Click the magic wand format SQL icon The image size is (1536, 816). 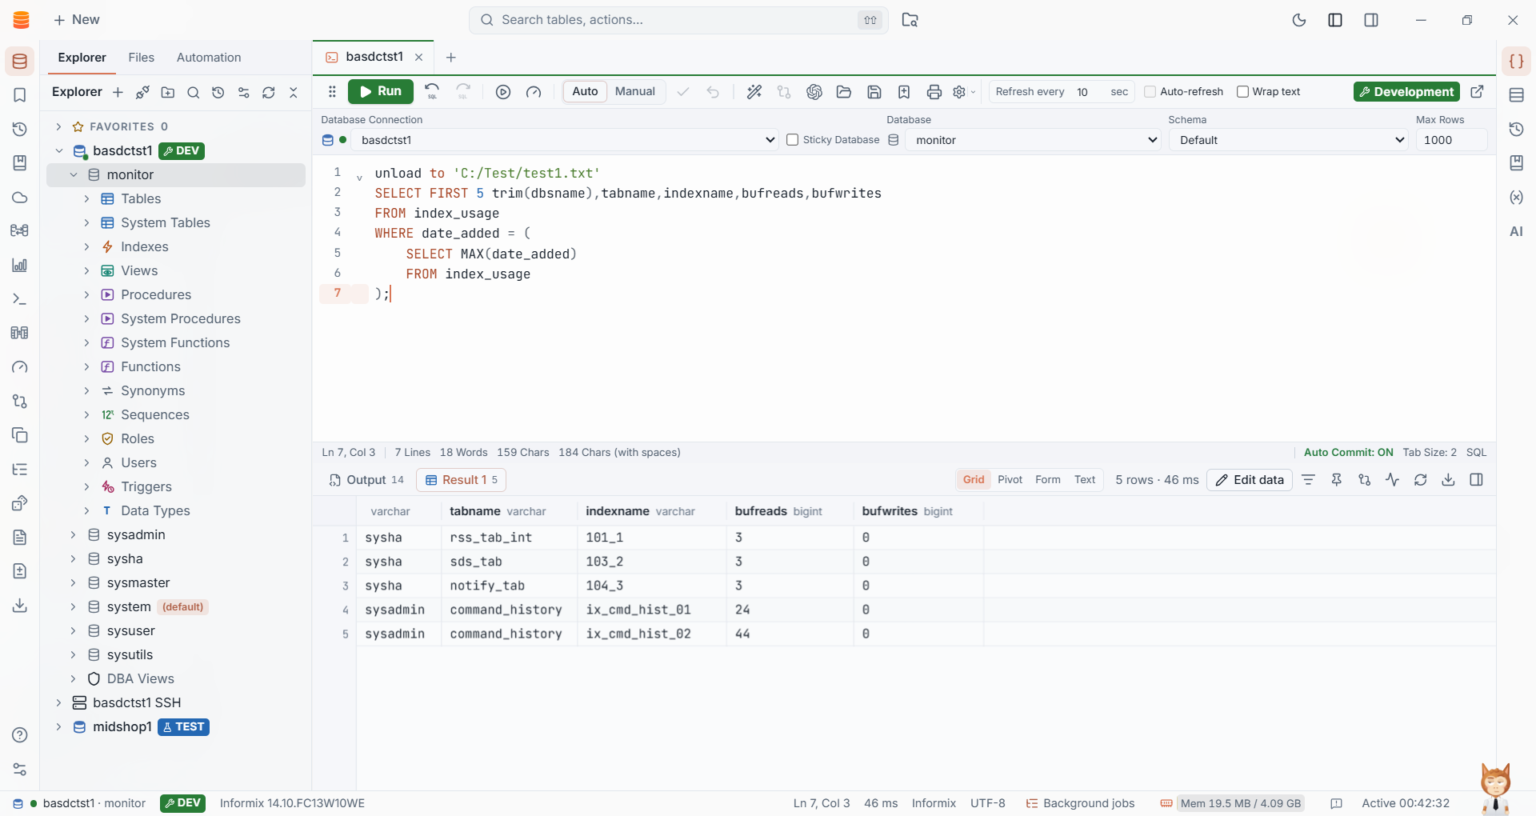754,92
